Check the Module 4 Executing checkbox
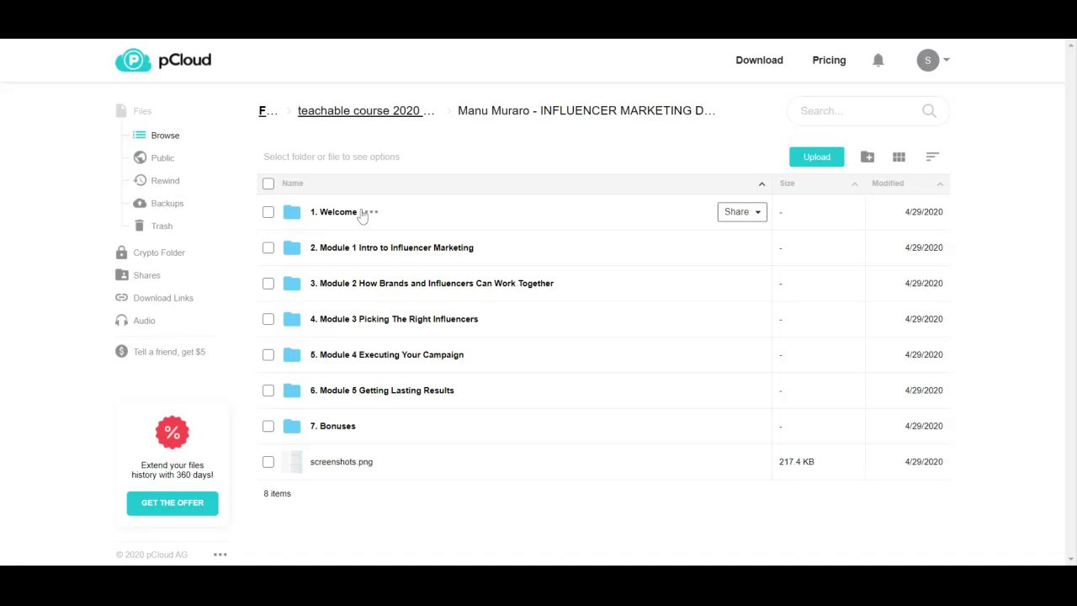 [x=268, y=354]
